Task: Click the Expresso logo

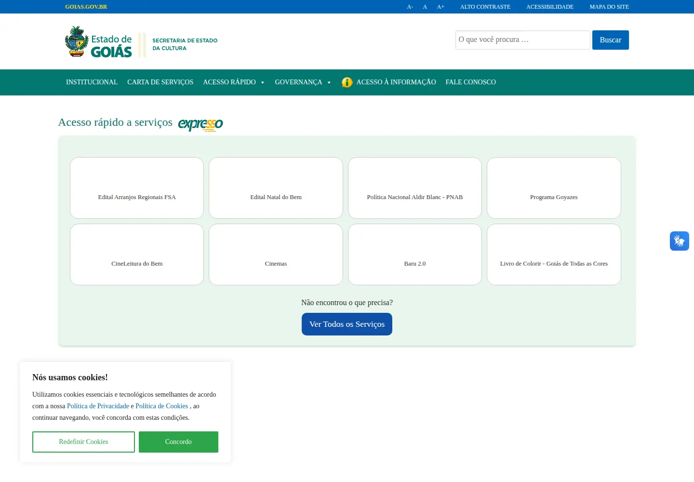Action: (200, 124)
